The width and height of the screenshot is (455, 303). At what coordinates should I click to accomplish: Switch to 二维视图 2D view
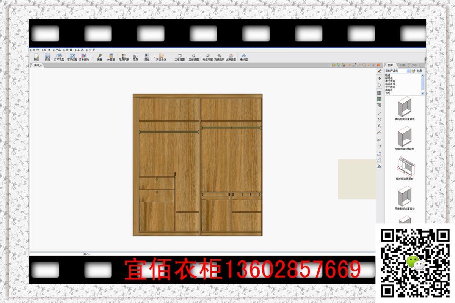click(179, 57)
